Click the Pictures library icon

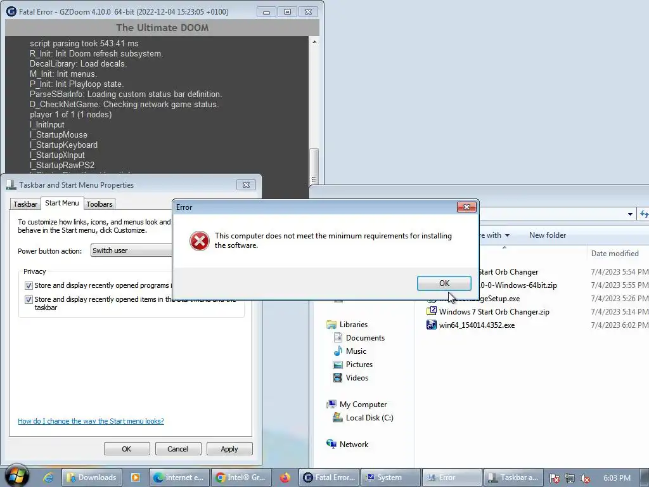(x=338, y=365)
